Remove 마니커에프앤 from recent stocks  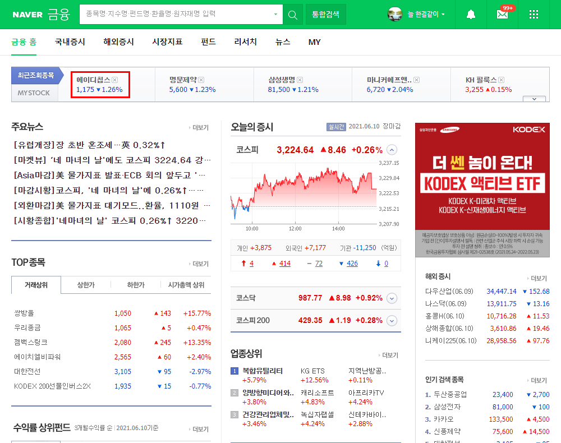[416, 80]
